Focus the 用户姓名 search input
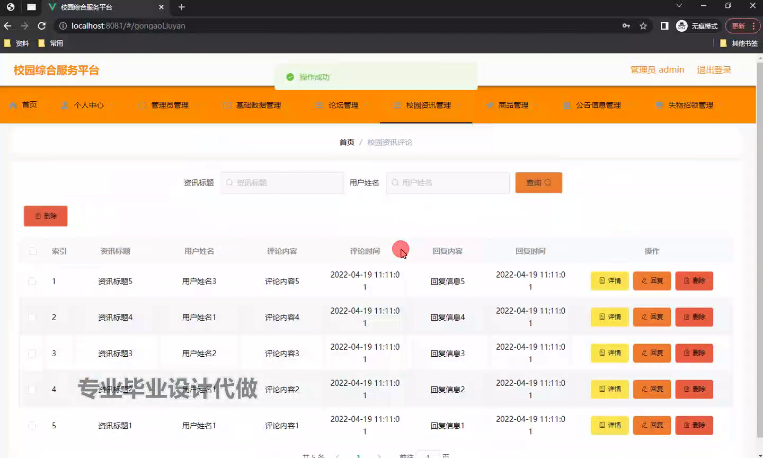Screen dimensions: 763x458 click(448, 182)
